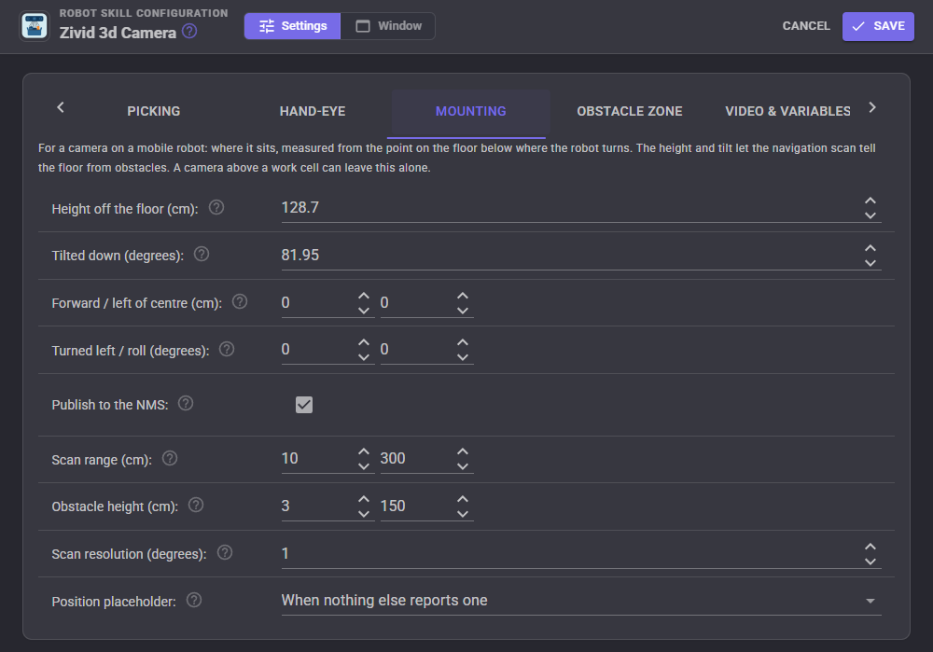
Task: Decrease Tilted down degrees value
Action: point(870,263)
